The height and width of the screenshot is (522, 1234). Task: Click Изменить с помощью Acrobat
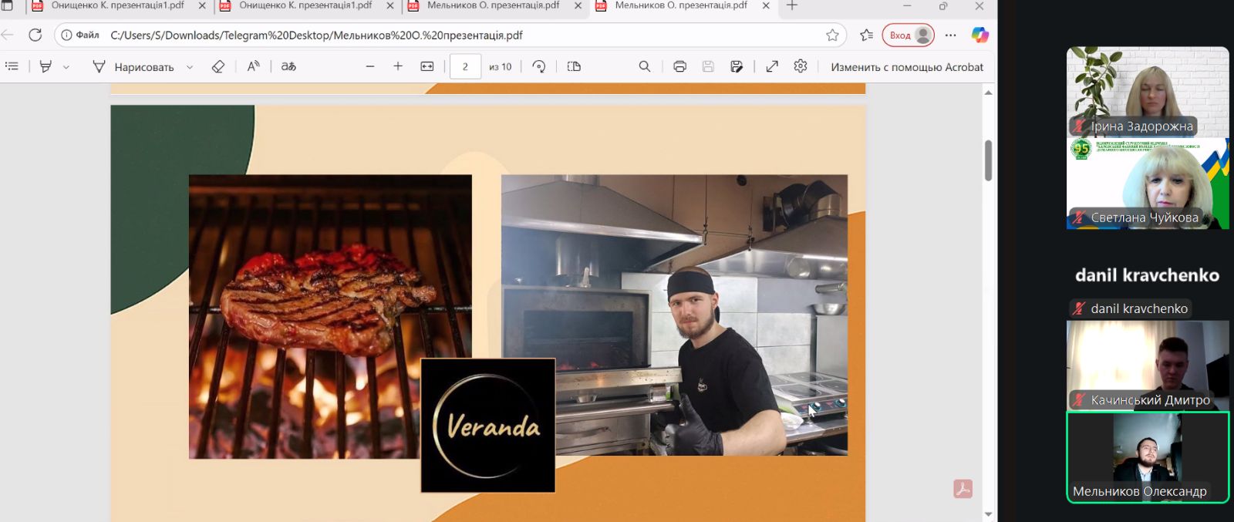907,67
